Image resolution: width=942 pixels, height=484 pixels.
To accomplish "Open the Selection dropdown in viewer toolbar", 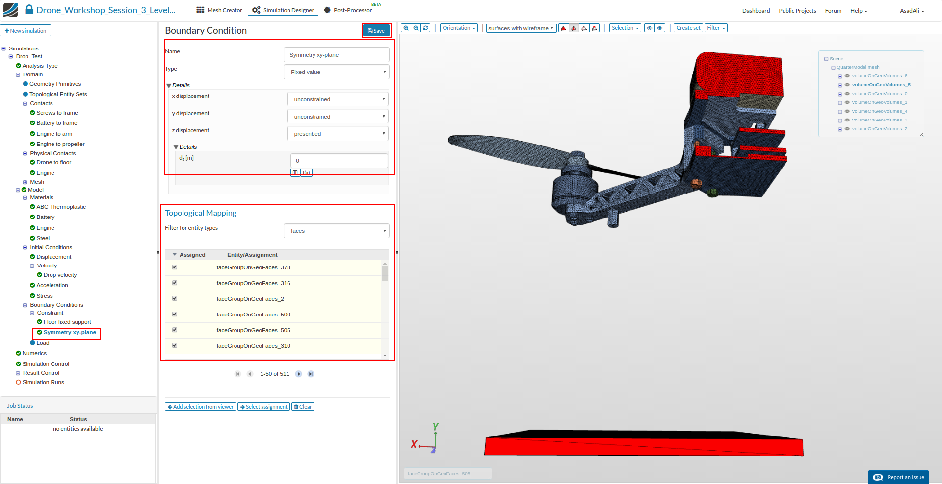I will [625, 28].
